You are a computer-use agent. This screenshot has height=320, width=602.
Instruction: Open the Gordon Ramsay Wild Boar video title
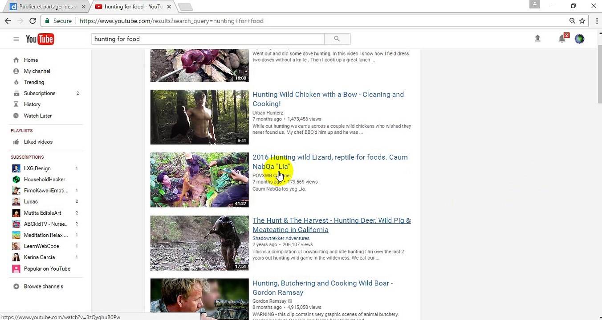(x=323, y=288)
